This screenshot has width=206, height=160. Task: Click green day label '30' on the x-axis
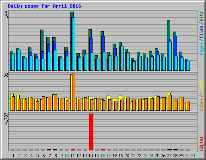[x=187, y=156]
